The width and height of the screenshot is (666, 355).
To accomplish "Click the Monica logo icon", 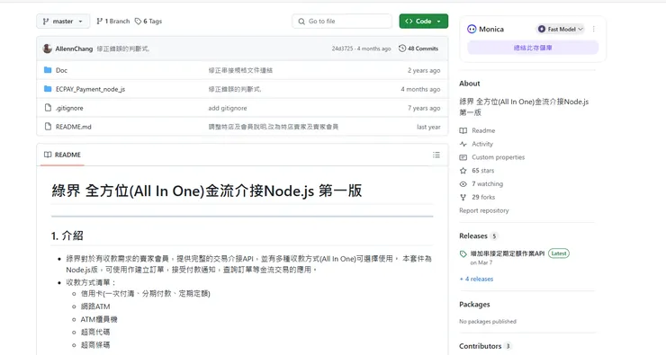I will pyautogui.click(x=472, y=29).
